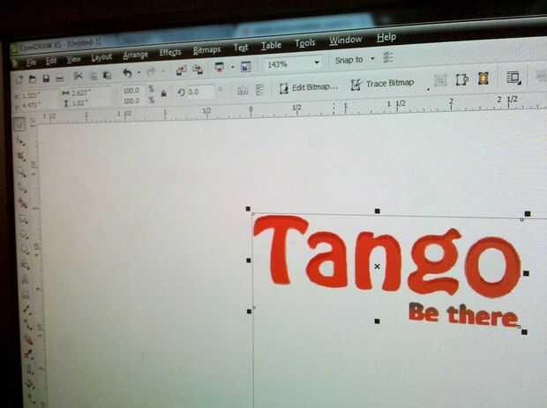Click the Edit Bitmap button
The width and height of the screenshot is (547, 408).
(x=309, y=87)
